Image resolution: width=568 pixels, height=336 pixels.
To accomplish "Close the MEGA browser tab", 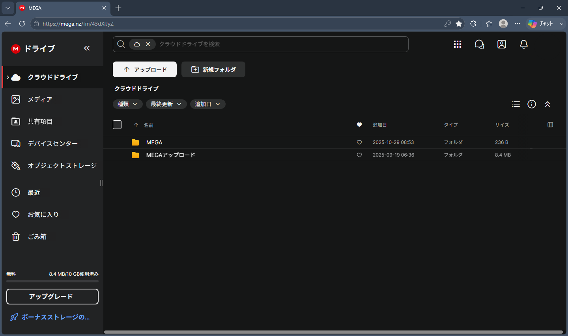I will pos(104,8).
